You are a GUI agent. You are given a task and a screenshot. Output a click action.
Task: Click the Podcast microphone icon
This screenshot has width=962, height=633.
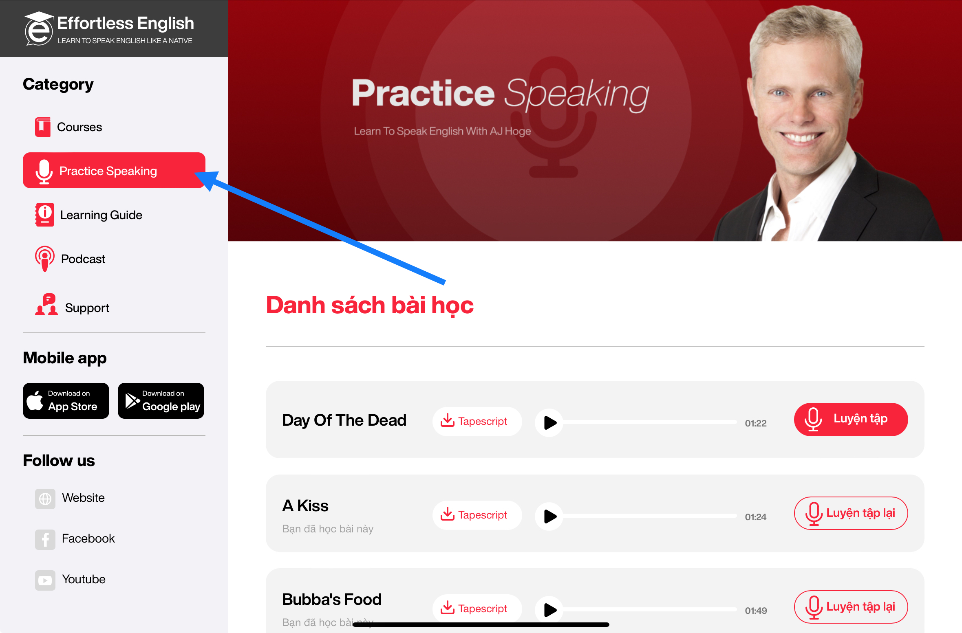pyautogui.click(x=44, y=259)
